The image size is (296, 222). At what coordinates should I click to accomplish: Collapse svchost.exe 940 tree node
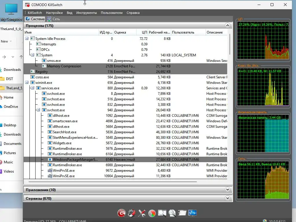click(x=38, y=110)
